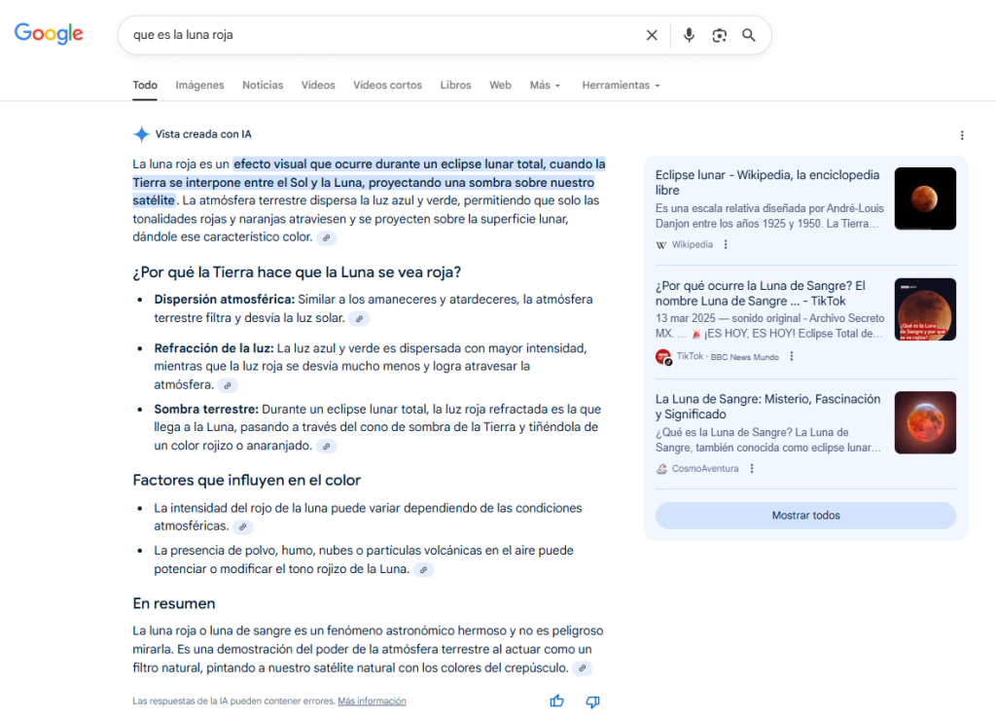Expand the Herramientas dropdown

621,86
